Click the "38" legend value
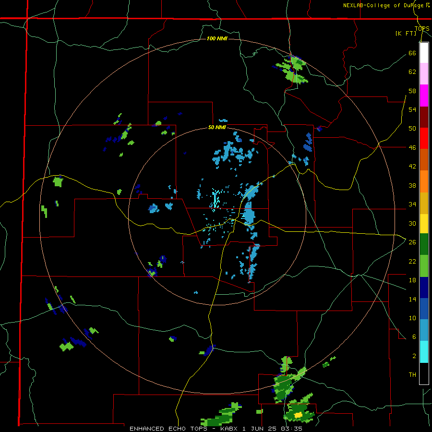432x432 pixels. point(412,185)
